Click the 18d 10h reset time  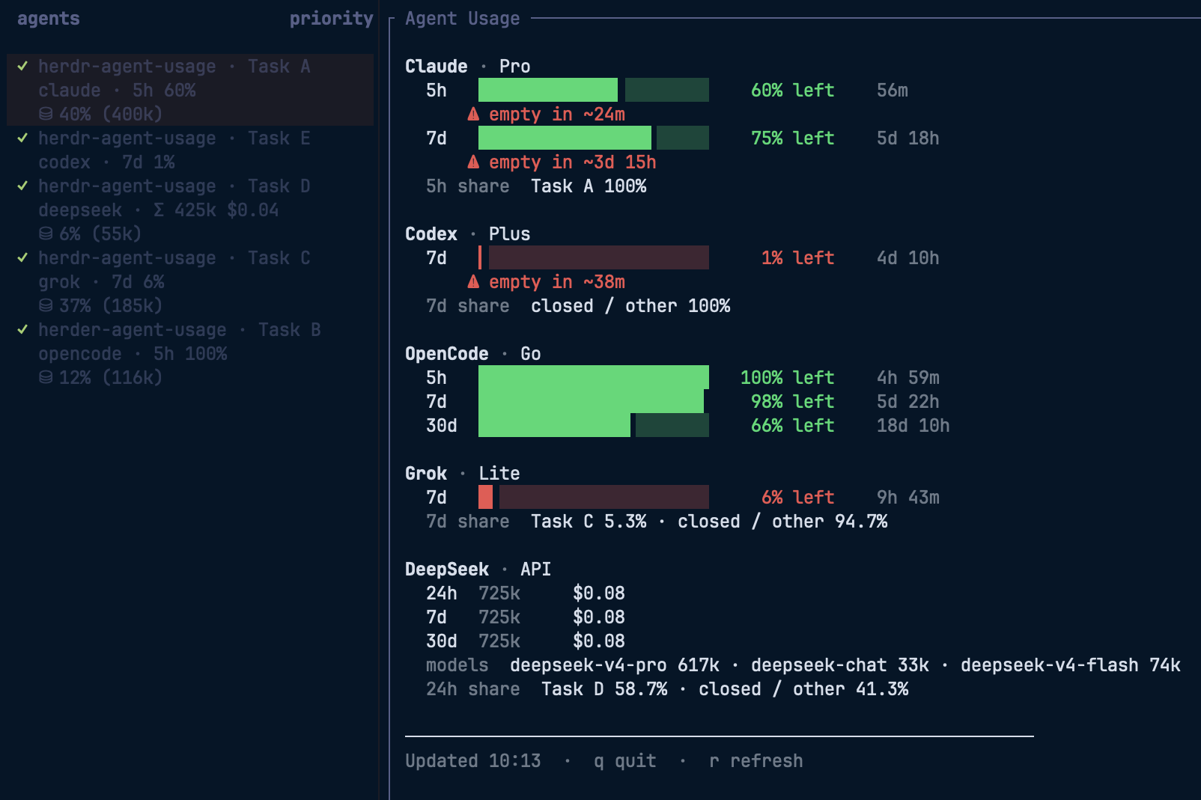913,426
